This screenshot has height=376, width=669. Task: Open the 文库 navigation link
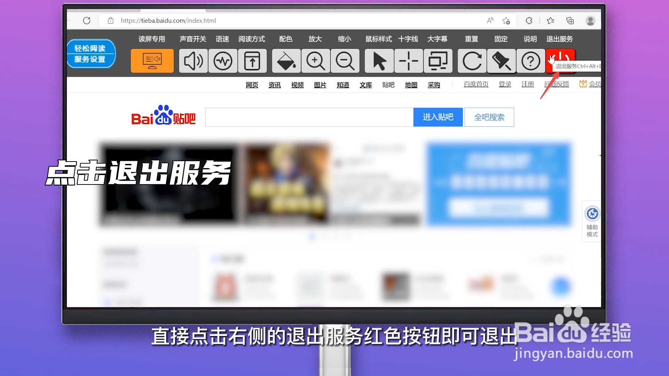[366, 85]
